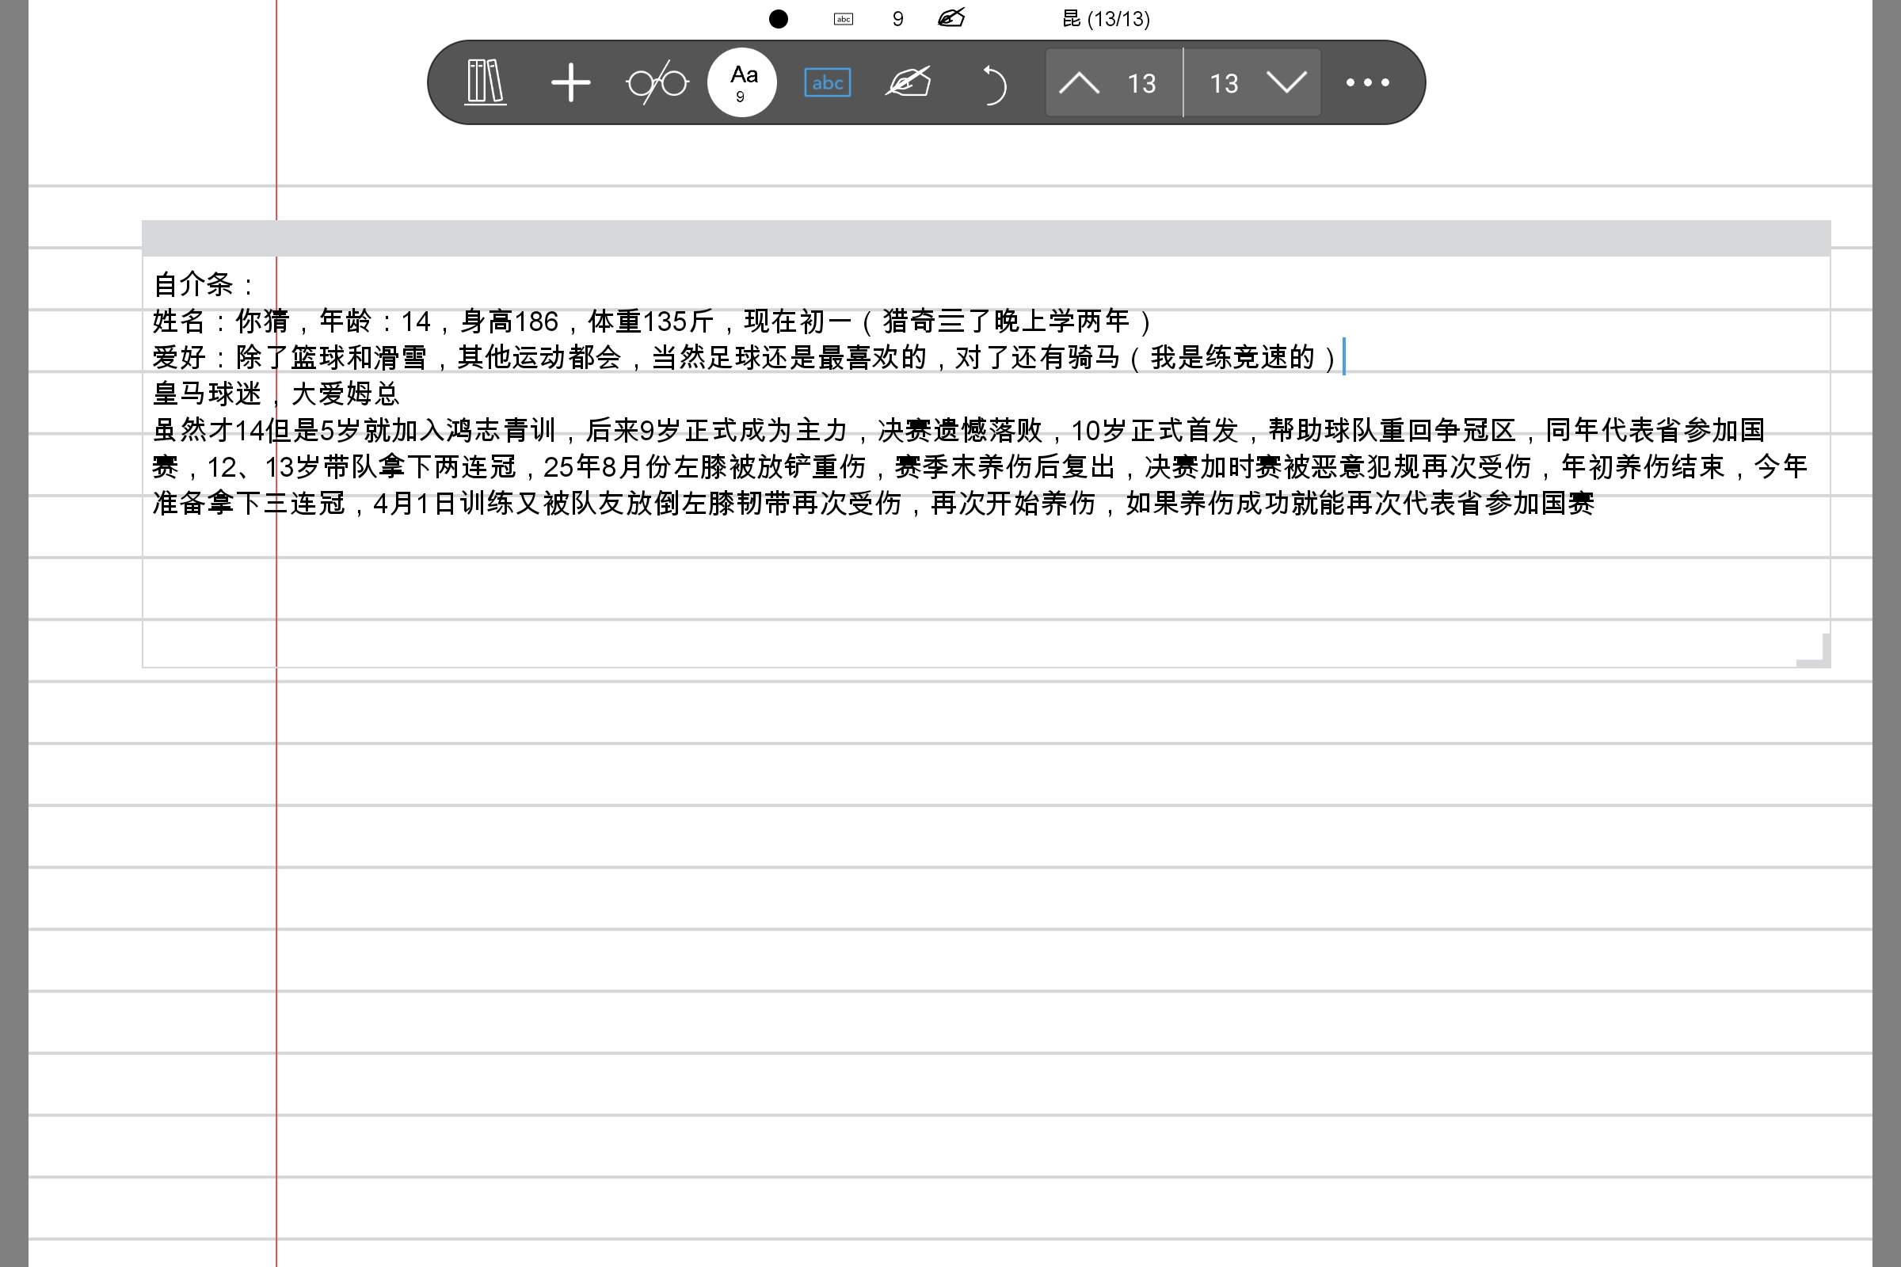Click the number 9 in the status bar
The height and width of the screenshot is (1267, 1901).
tap(897, 17)
